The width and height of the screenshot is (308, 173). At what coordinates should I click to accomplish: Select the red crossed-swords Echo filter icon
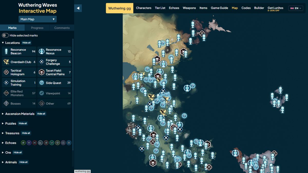35,143
